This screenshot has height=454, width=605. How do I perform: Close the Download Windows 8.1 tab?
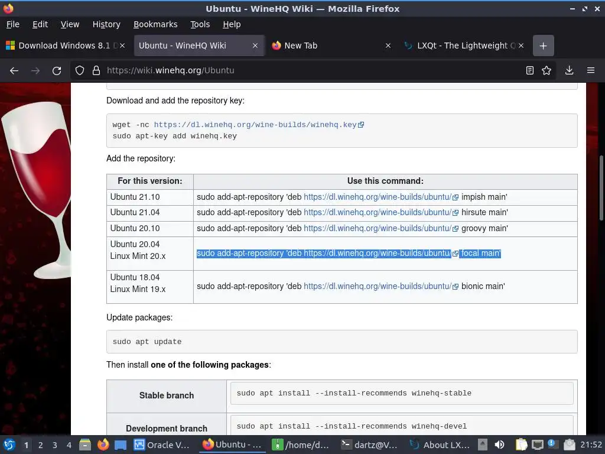pyautogui.click(x=122, y=46)
